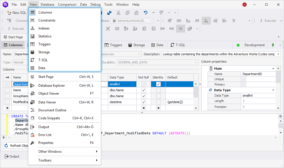Open the Development environment dropdown arrow

point(280,45)
